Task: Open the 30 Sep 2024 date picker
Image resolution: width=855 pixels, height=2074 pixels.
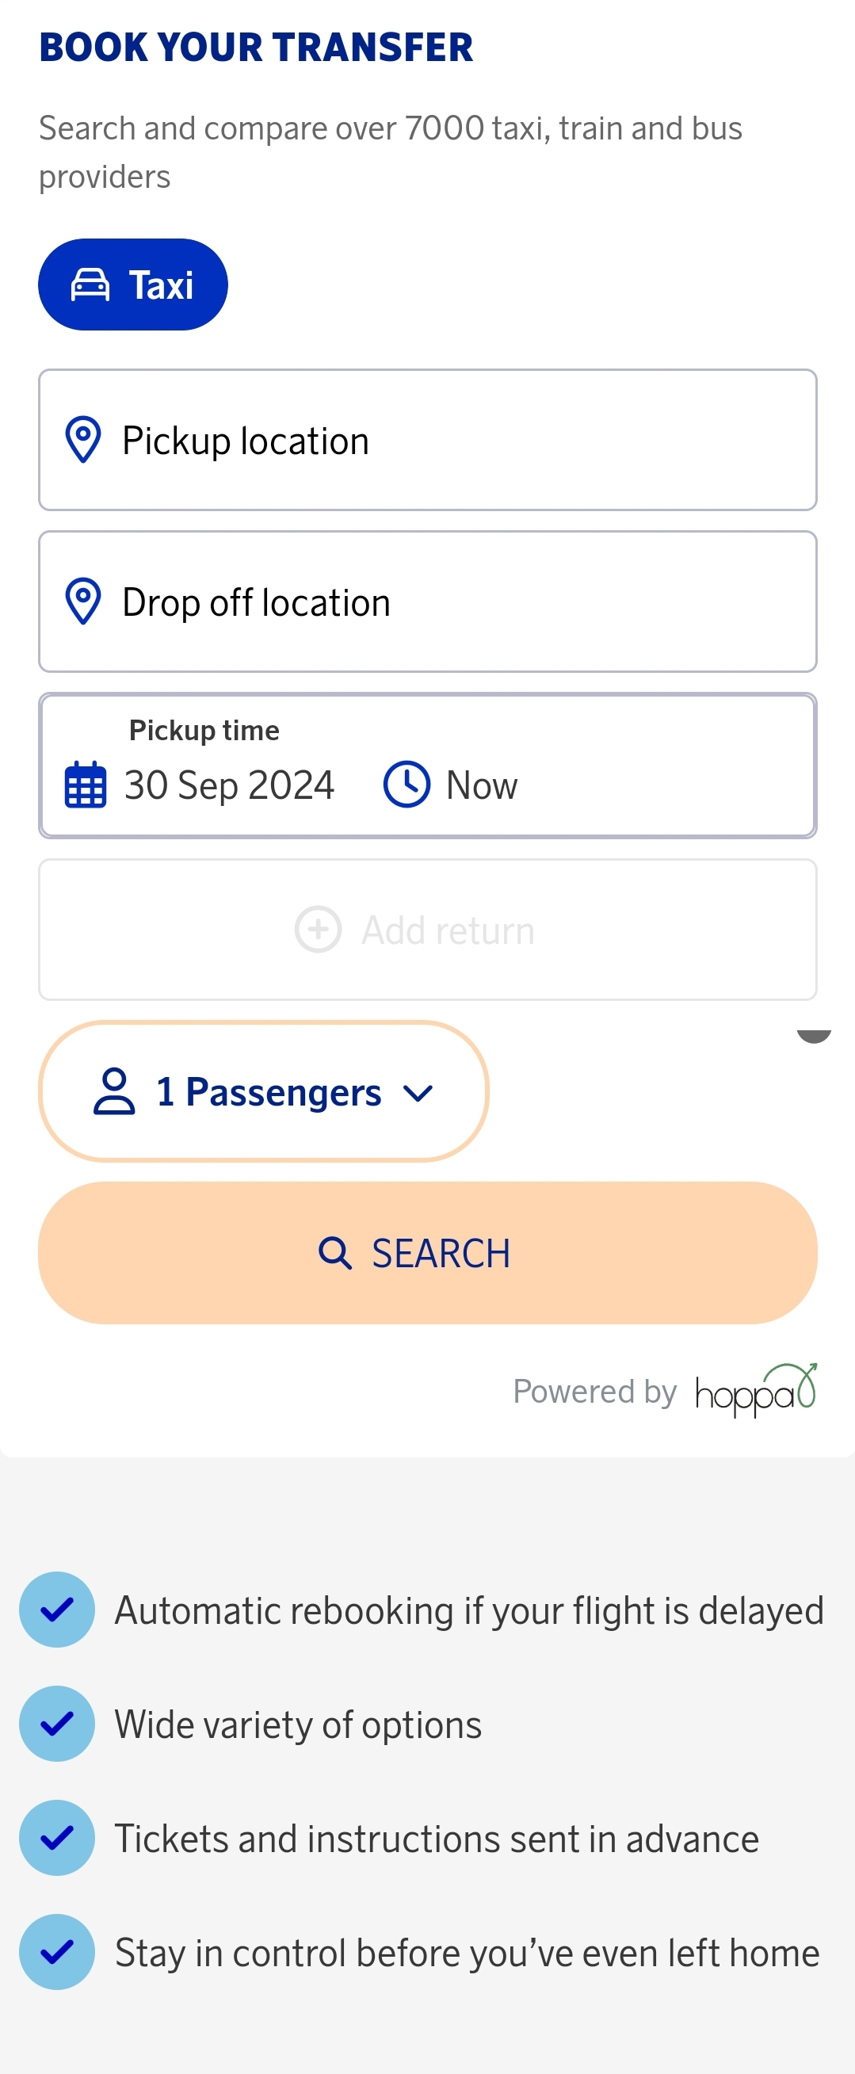Action: tap(230, 785)
